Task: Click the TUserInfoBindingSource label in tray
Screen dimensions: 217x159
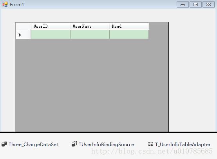Action: tap(106, 145)
